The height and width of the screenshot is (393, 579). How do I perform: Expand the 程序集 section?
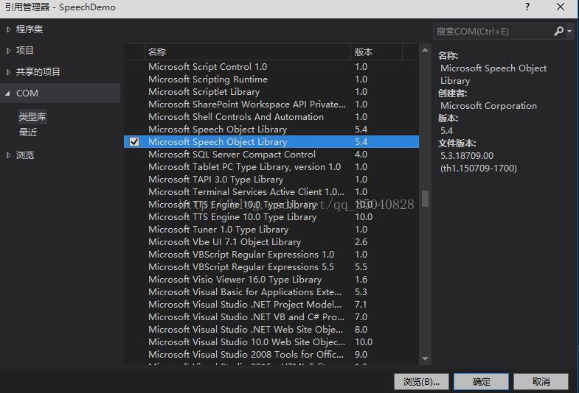point(8,29)
